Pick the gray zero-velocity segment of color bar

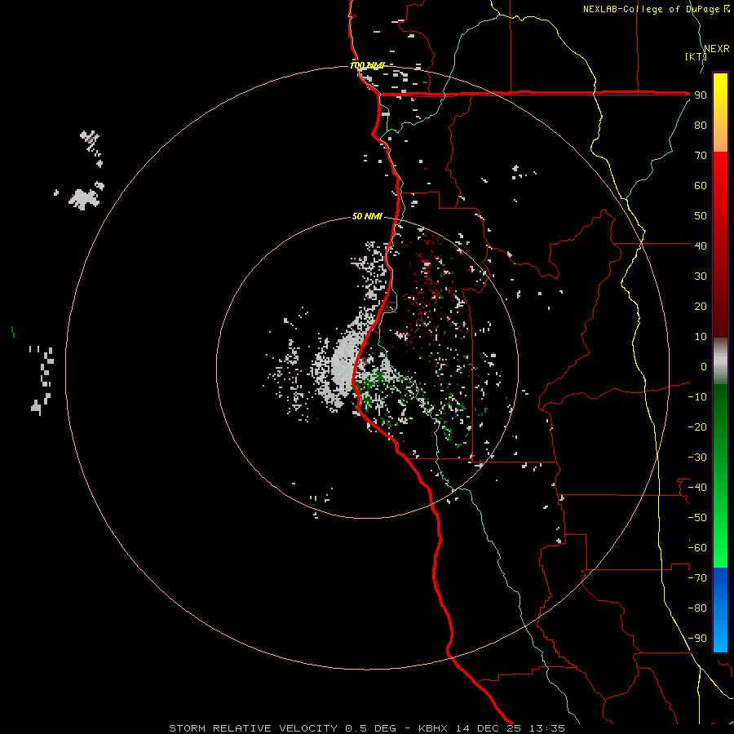(720, 361)
